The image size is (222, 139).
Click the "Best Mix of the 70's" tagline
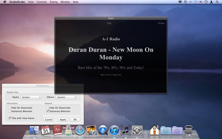click(111, 68)
